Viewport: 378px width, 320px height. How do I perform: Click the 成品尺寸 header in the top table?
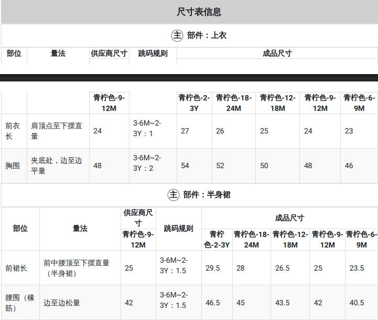pos(277,54)
